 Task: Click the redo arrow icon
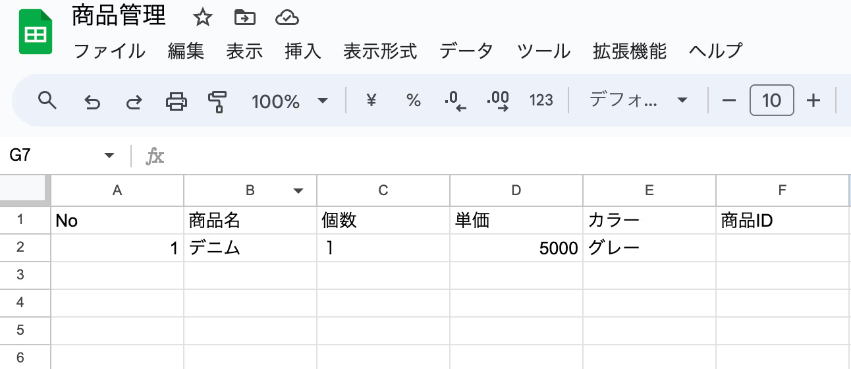pos(134,101)
